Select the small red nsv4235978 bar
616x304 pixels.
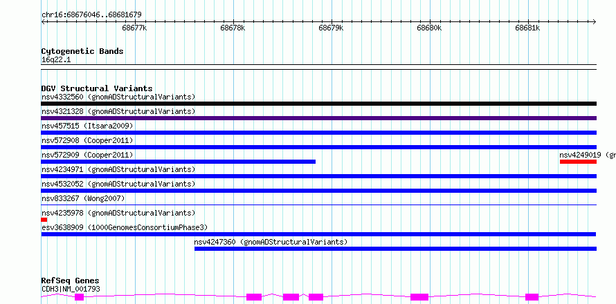pos(44,220)
